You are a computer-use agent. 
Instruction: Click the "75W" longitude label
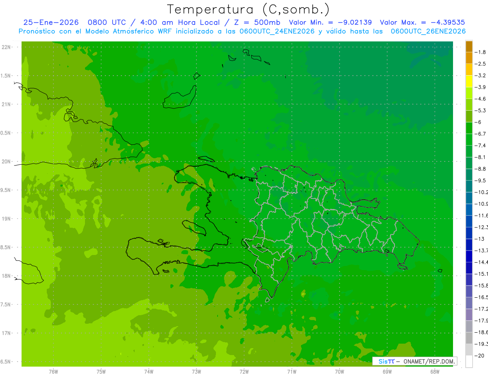(x=101, y=372)
